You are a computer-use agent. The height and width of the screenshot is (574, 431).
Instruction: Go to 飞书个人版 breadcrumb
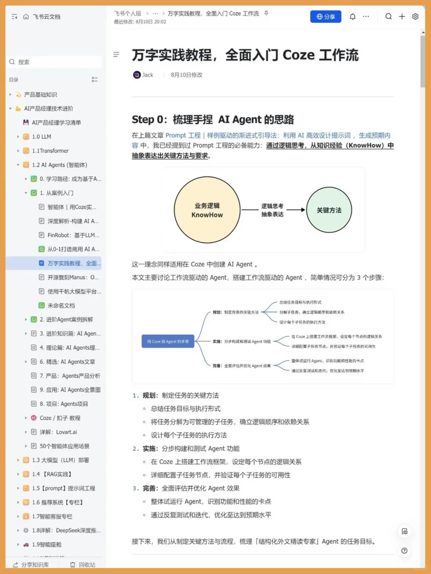pos(128,14)
